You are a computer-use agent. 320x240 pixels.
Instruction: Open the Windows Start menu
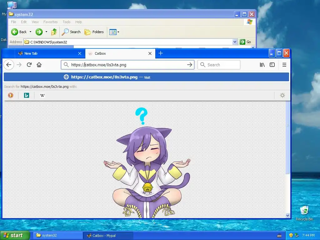coord(15,235)
